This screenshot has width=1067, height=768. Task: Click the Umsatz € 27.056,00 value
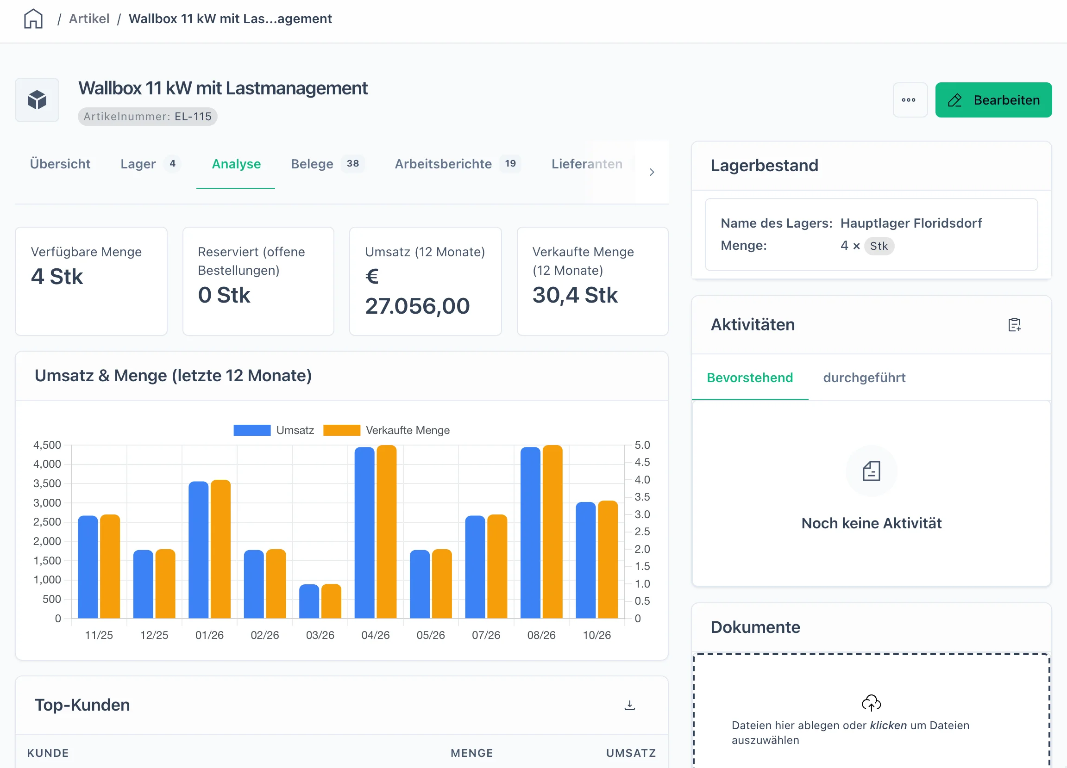tap(417, 291)
